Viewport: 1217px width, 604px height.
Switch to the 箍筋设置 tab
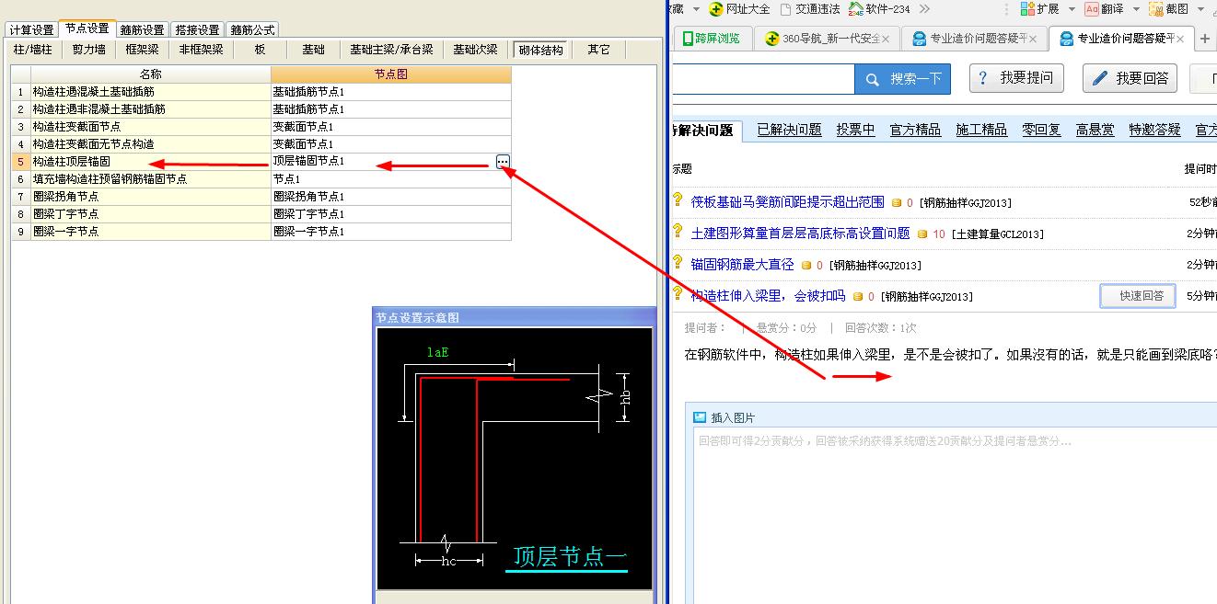point(142,29)
